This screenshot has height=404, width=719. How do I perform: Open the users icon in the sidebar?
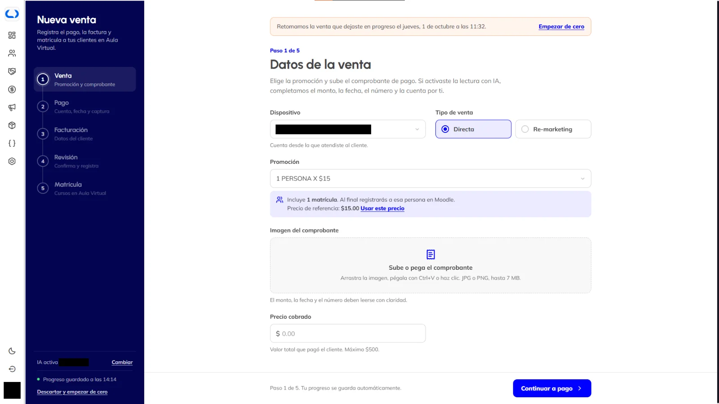coord(12,53)
